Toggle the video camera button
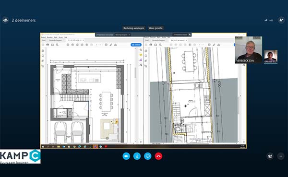Screen dimensions: 288x177 (126, 156)
